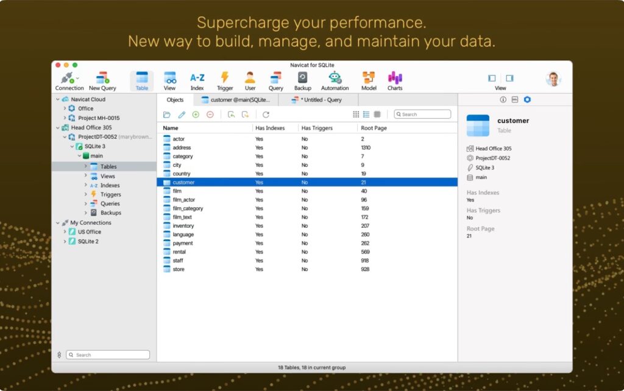Refresh the table list using the refresh icon
624x391 pixels.
coord(267,114)
